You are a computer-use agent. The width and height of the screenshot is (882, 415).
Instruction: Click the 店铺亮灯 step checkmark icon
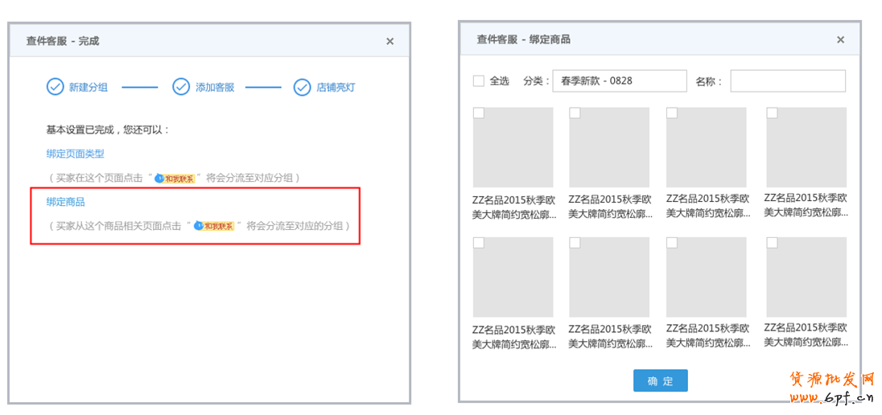point(302,87)
